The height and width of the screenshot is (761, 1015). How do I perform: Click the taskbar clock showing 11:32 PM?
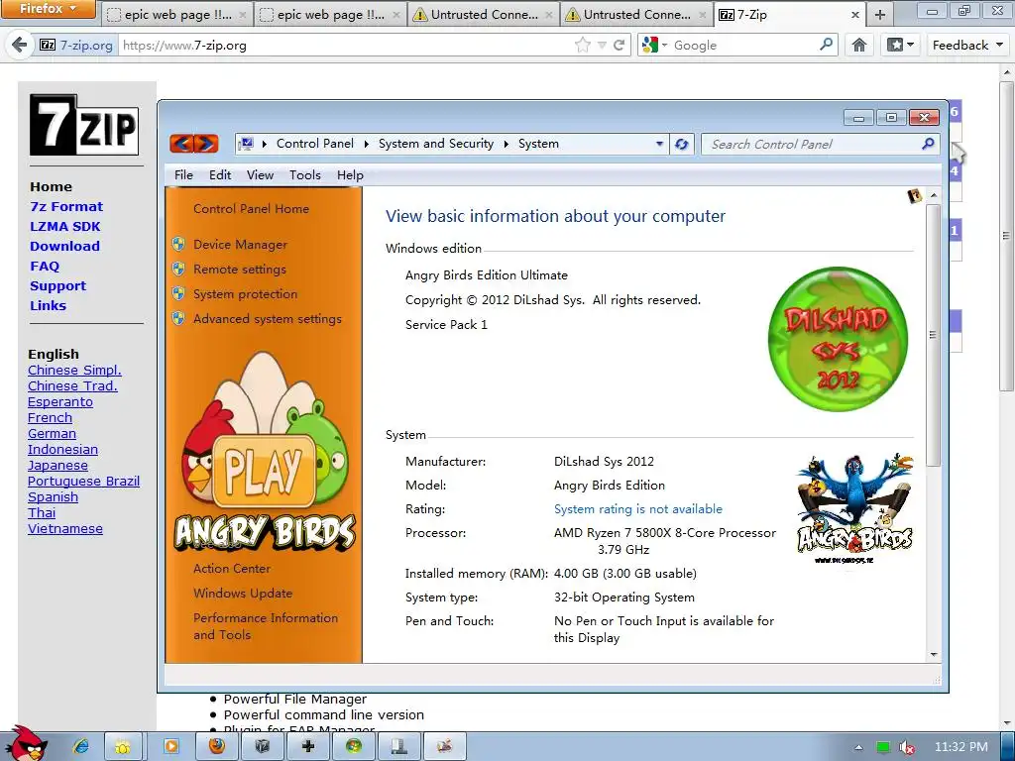[x=960, y=747]
